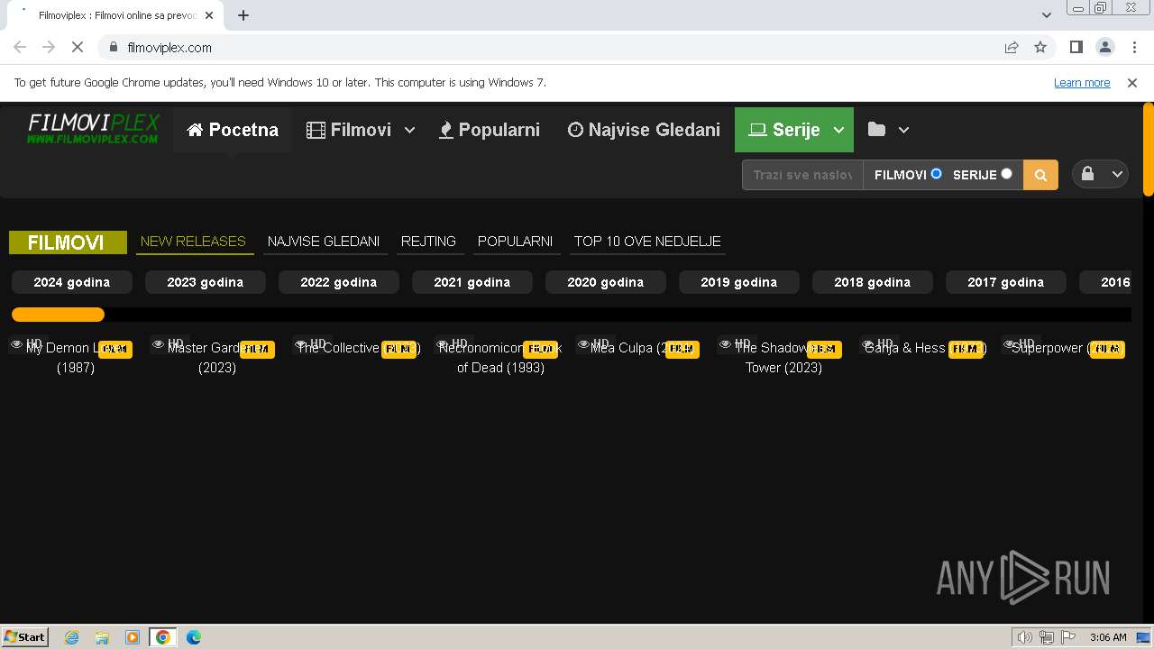Filter by 2020 godina
The image size is (1154, 649).
(x=606, y=282)
